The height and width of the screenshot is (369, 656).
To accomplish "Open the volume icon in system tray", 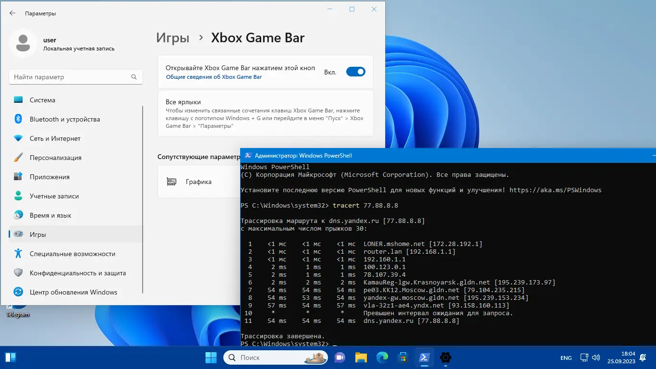I will coord(596,357).
